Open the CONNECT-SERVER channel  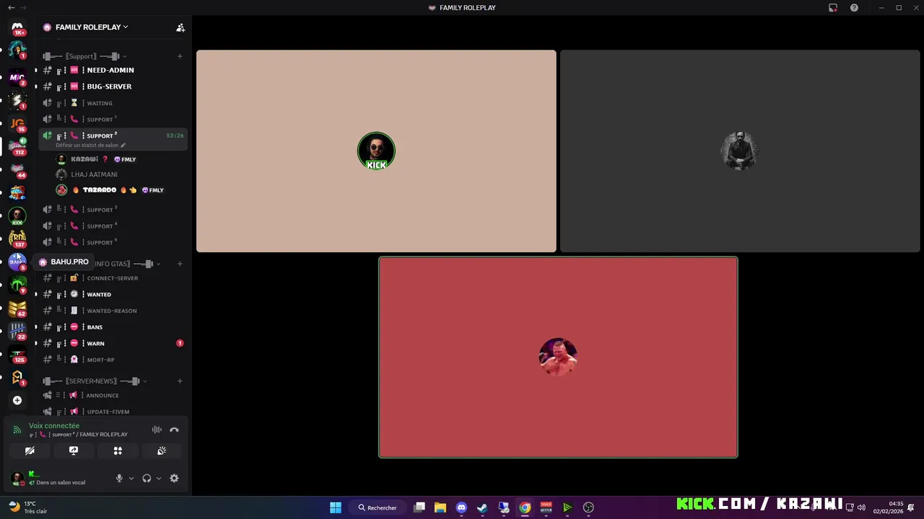point(113,278)
